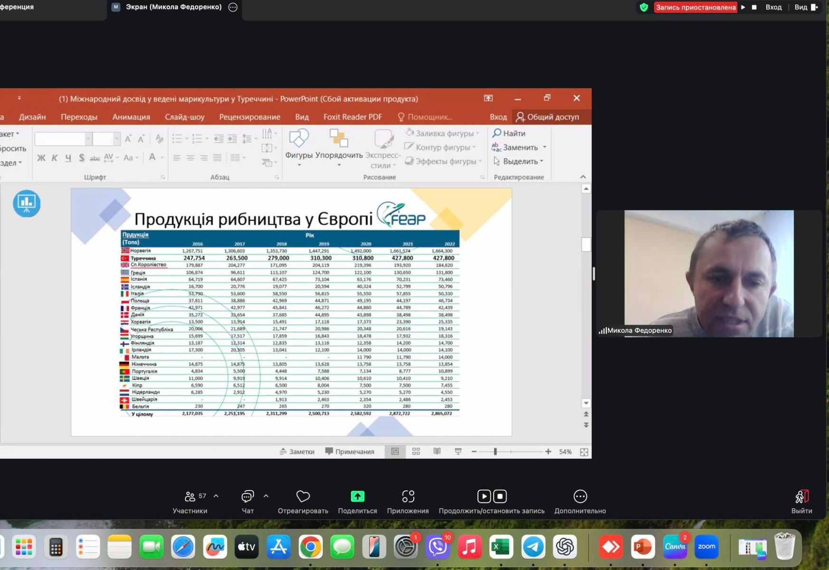Click the React heart icon
The image size is (829, 570).
(303, 497)
